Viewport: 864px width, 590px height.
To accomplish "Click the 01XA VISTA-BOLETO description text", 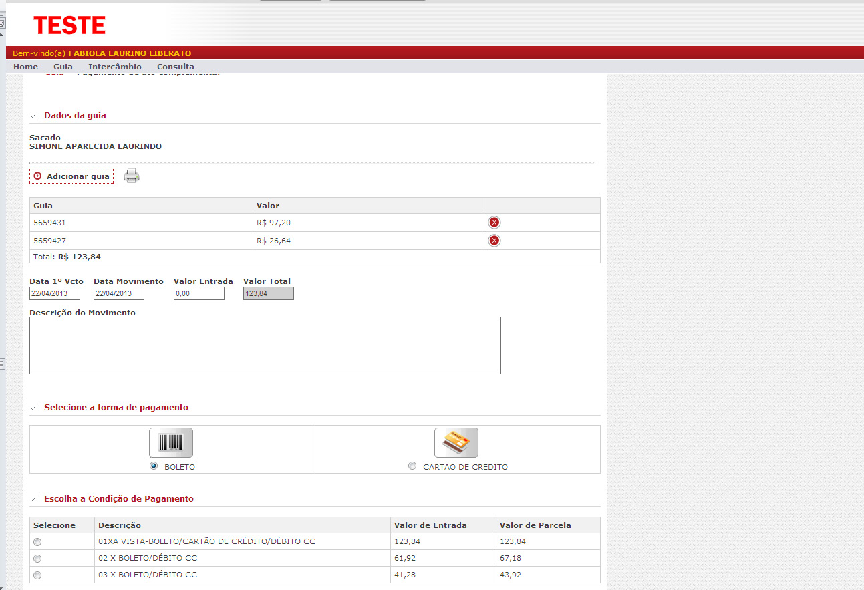I will (206, 541).
